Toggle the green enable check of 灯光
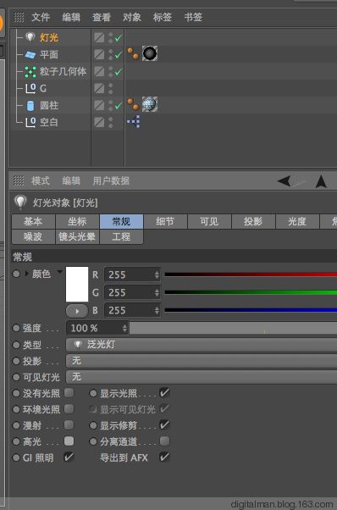This screenshot has height=510, width=337. click(119, 38)
